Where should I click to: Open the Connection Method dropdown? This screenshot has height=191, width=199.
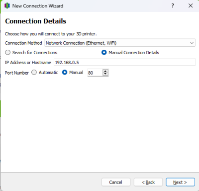tap(120, 43)
